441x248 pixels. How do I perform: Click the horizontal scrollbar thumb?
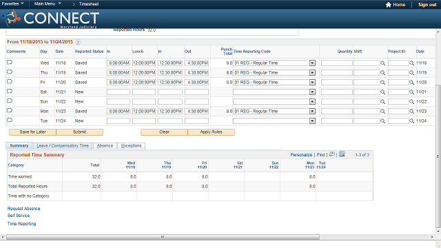(x=163, y=237)
